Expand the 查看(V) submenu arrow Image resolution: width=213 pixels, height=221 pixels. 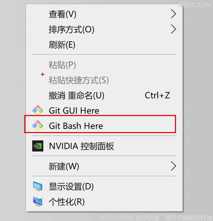174,14
